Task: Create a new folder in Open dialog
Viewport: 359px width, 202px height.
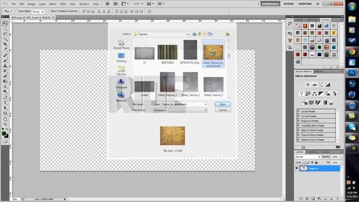Action: pyautogui.click(x=204, y=34)
